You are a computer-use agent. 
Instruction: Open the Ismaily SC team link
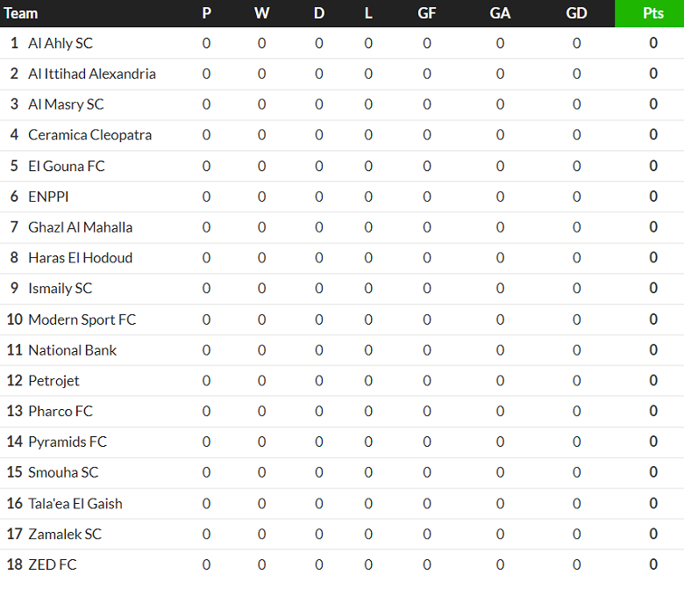point(60,289)
